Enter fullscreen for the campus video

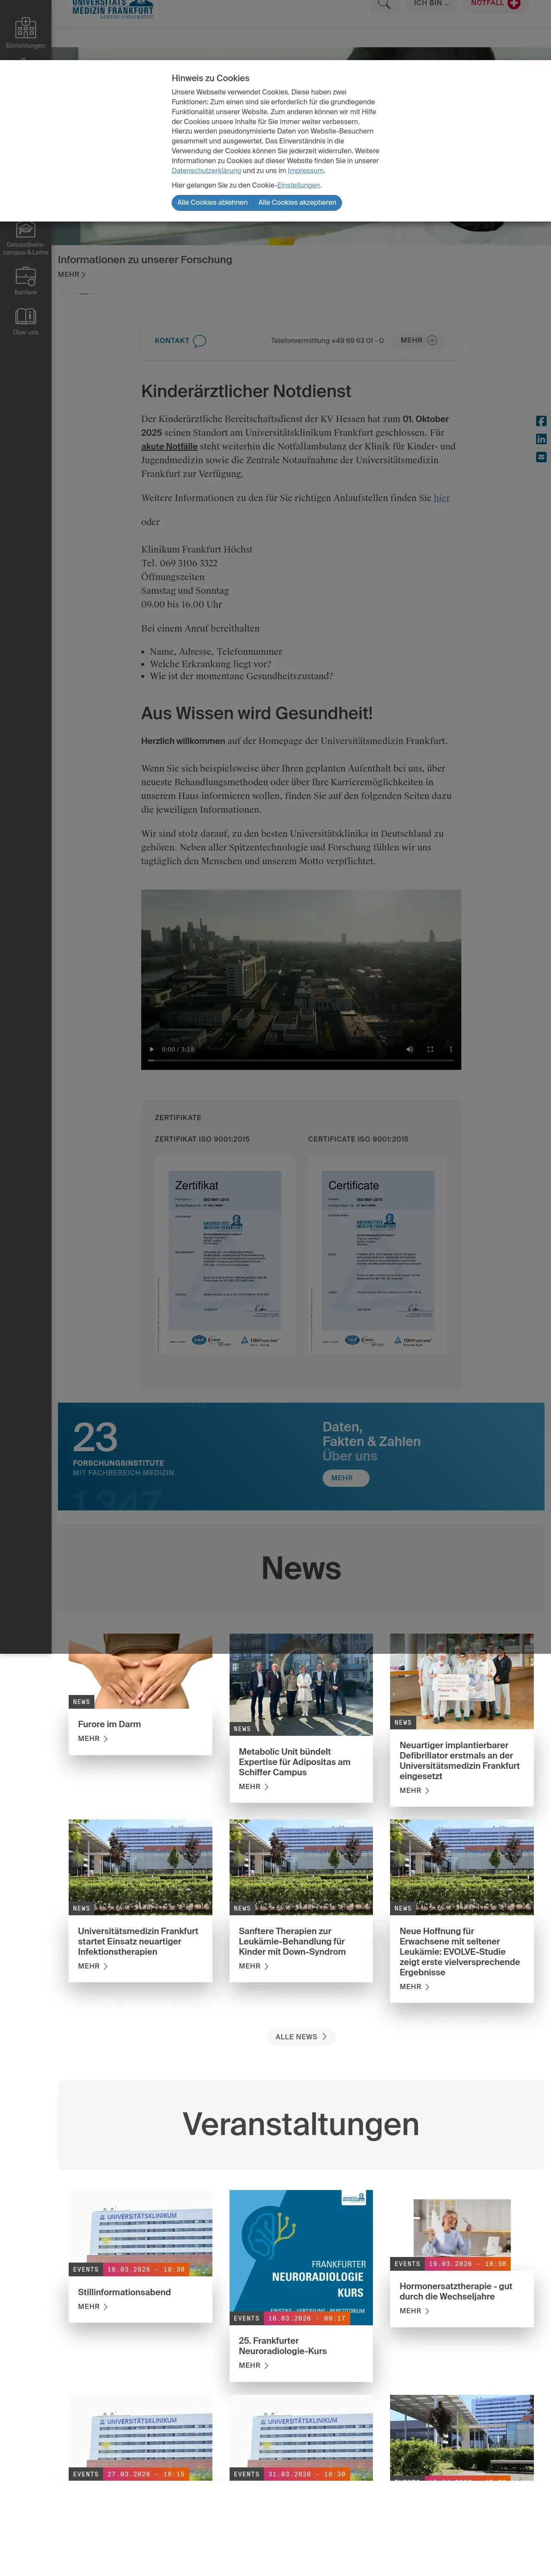[430, 1049]
